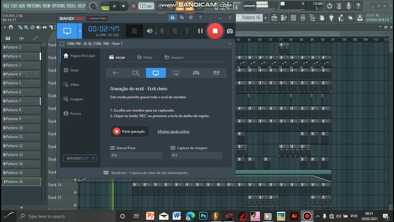This screenshot has width=394, height=222.
Task: Open the Mostrar ajuda online link
Action: [x=173, y=131]
